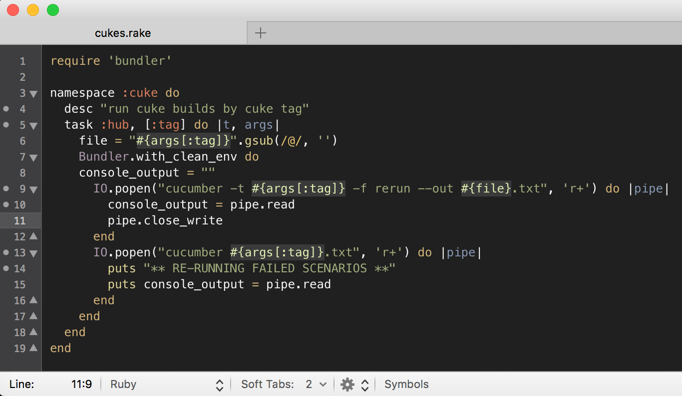Zoom the window with the green button
This screenshot has width=682, height=396.
pyautogui.click(x=53, y=10)
